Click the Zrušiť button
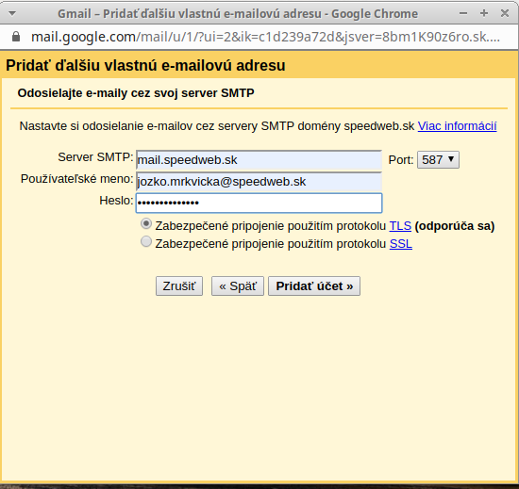Screen dimensions: 519x489 click(x=179, y=286)
